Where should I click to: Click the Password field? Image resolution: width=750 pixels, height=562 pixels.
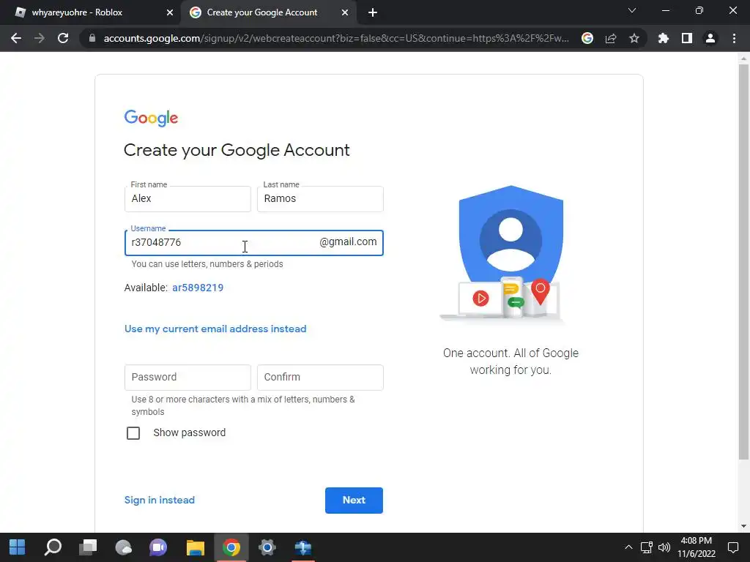[187, 378]
